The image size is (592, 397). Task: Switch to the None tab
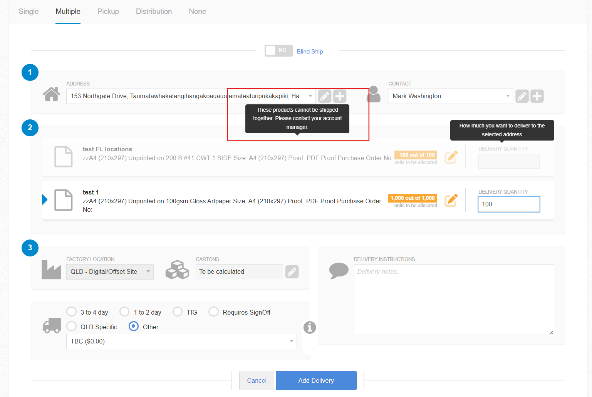pos(198,12)
